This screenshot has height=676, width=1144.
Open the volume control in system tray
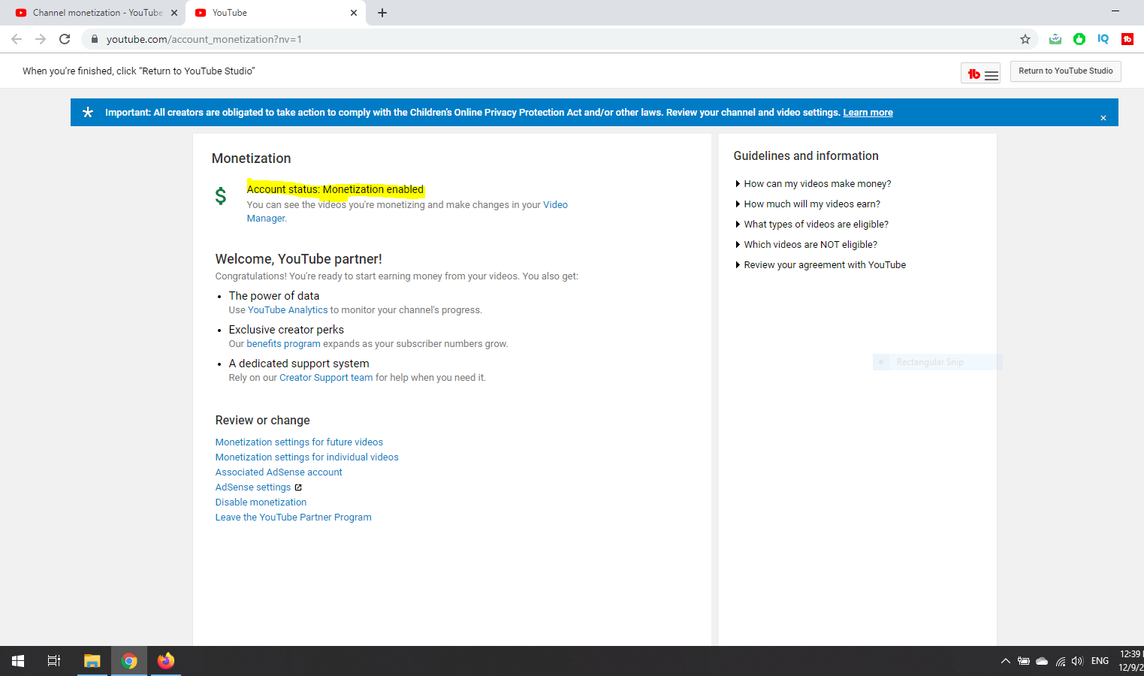(x=1078, y=661)
